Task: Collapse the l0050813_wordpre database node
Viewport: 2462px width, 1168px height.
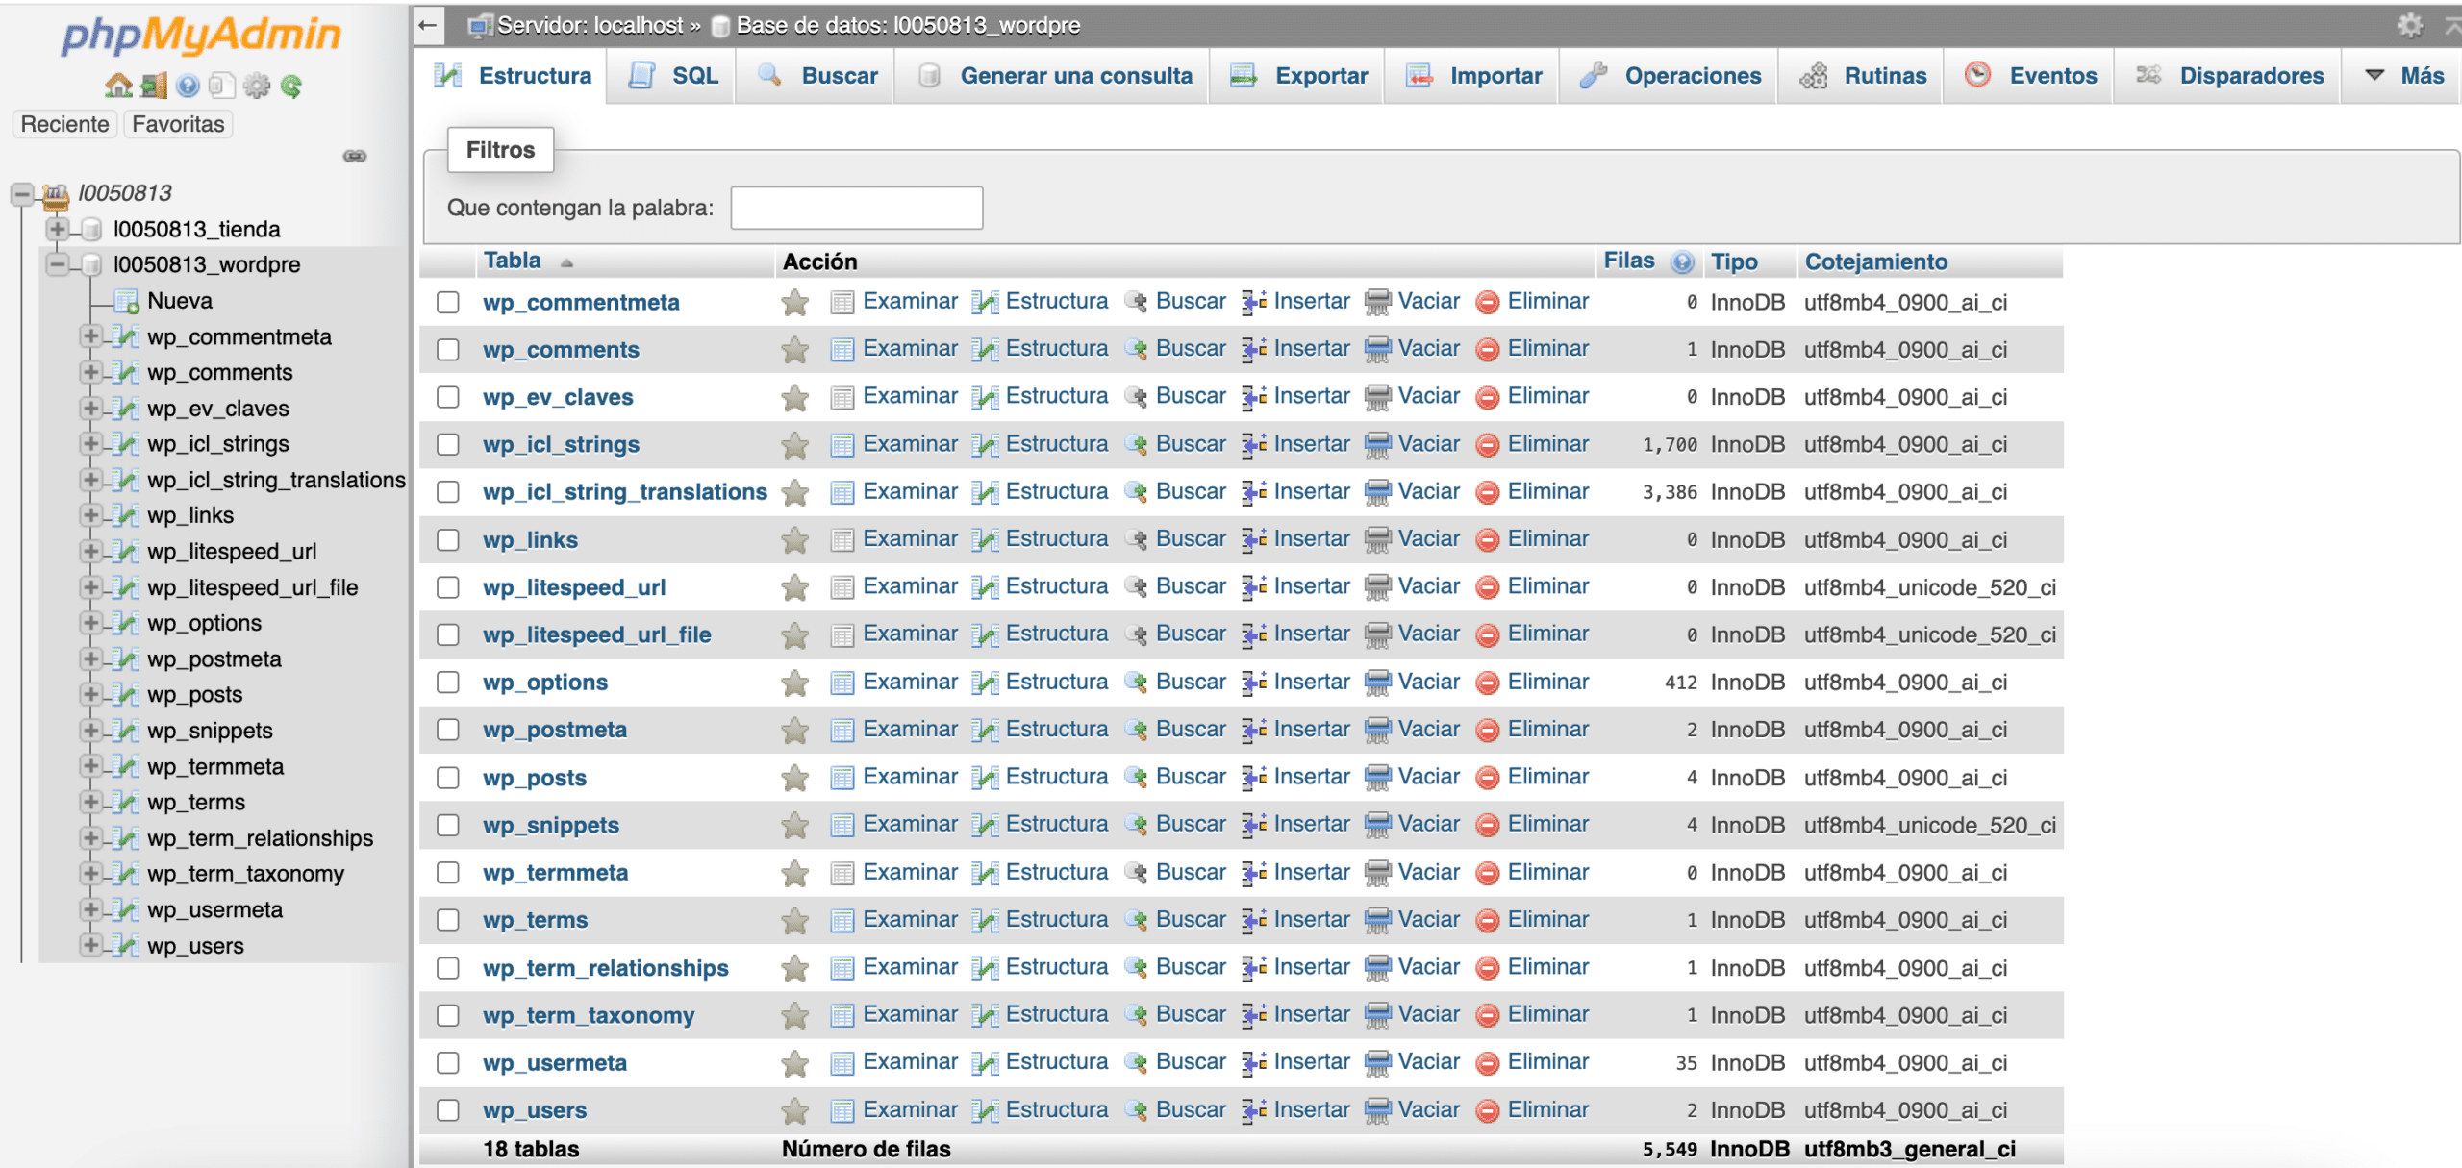Action: [x=58, y=264]
